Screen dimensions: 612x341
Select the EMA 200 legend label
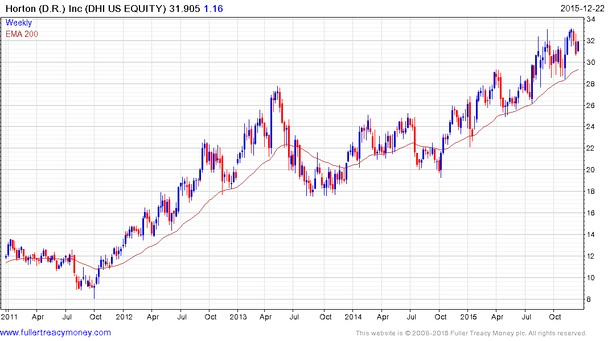pyautogui.click(x=22, y=34)
